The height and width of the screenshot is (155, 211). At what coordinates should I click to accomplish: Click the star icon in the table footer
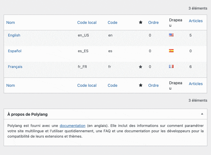[141, 85]
